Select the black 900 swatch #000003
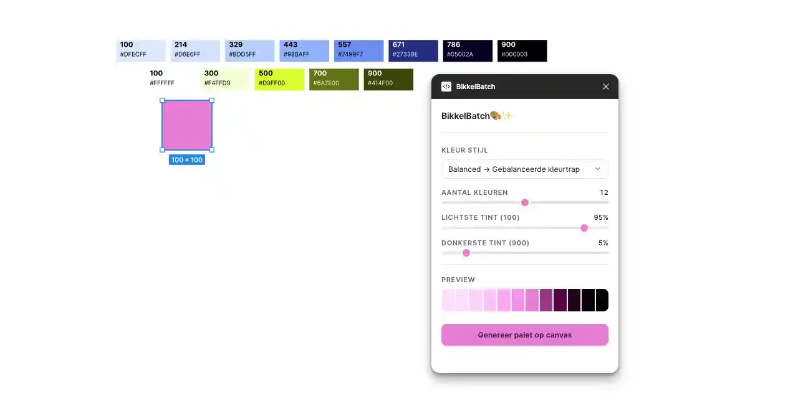This screenshot has width=798, height=411. click(x=522, y=50)
